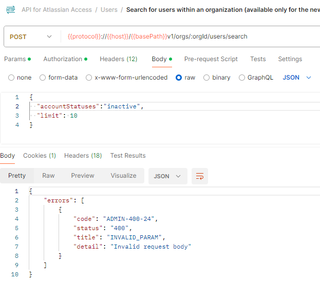
Task: Select the response Body tab
Action: point(8,156)
